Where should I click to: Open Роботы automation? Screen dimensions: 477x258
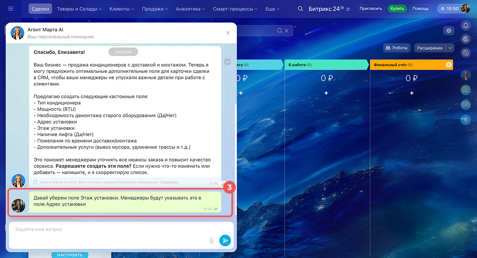397,48
